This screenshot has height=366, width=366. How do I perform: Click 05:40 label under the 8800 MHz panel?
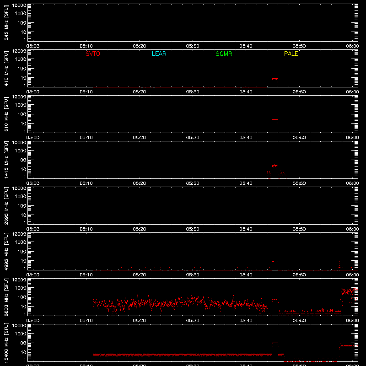246,321
